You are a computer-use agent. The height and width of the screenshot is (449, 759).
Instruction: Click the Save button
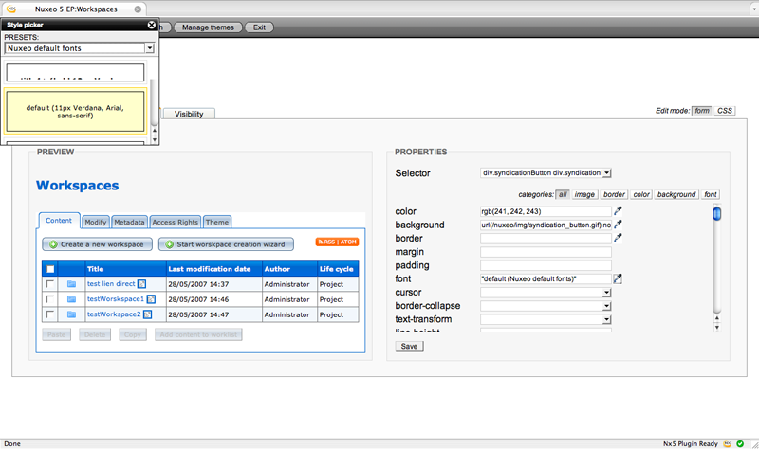click(x=409, y=346)
